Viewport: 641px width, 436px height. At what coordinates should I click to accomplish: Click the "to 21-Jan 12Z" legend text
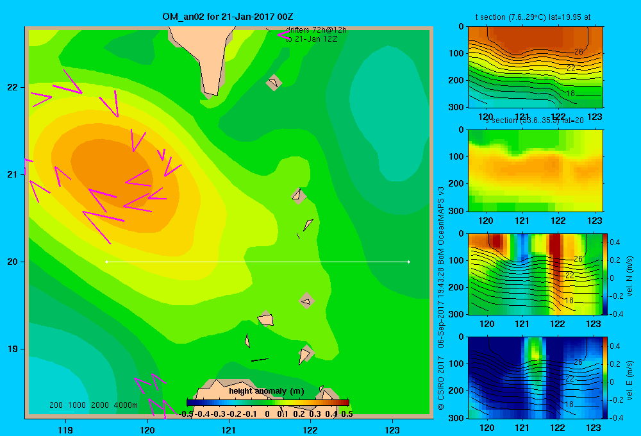[312, 39]
